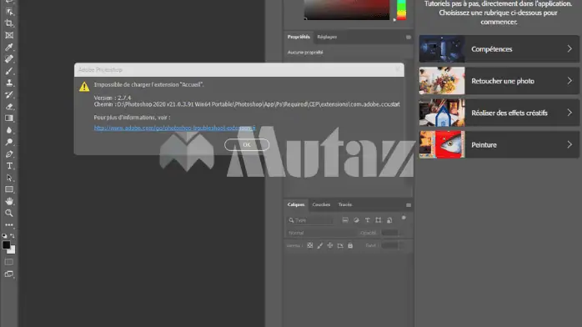This screenshot has width=582, height=327.
Task: Select the Gradient tool
Action: [9, 118]
